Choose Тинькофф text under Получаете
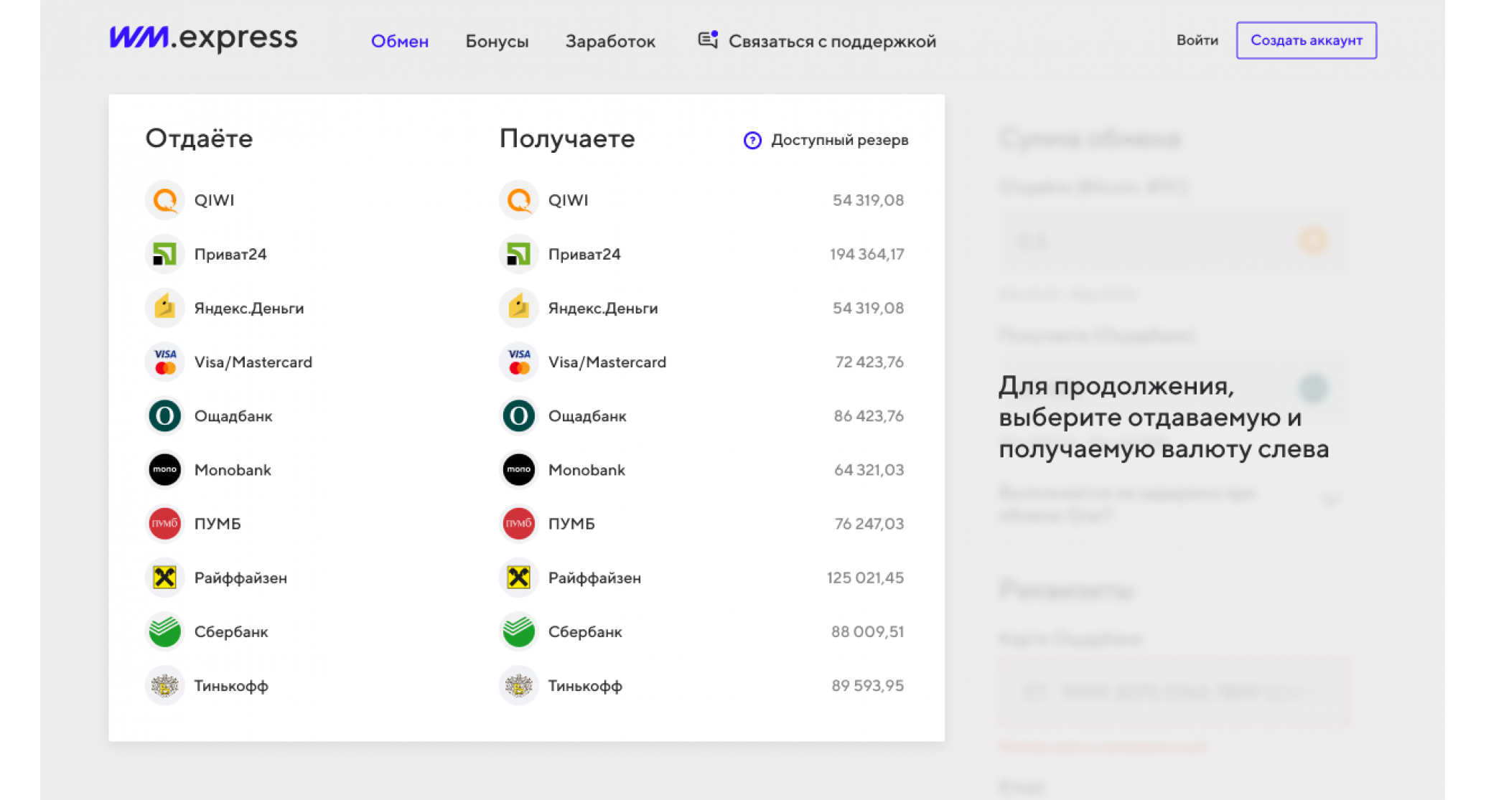 pos(585,686)
